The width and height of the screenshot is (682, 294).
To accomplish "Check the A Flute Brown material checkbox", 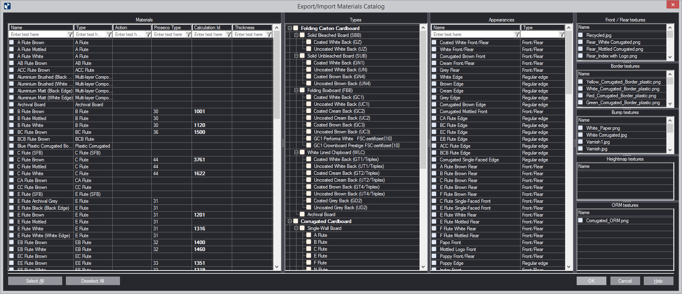I will pos(11,42).
